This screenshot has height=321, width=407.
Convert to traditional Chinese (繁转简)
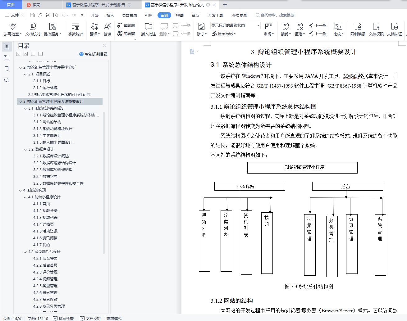[x=126, y=26]
